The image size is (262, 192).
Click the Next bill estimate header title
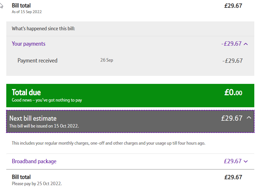tap(33, 118)
